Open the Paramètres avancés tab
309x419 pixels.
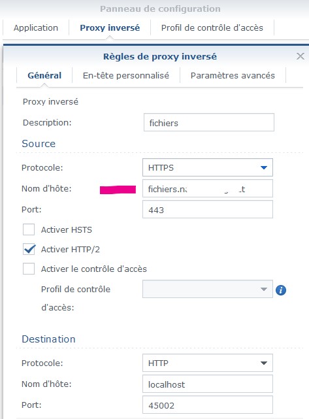click(x=233, y=76)
